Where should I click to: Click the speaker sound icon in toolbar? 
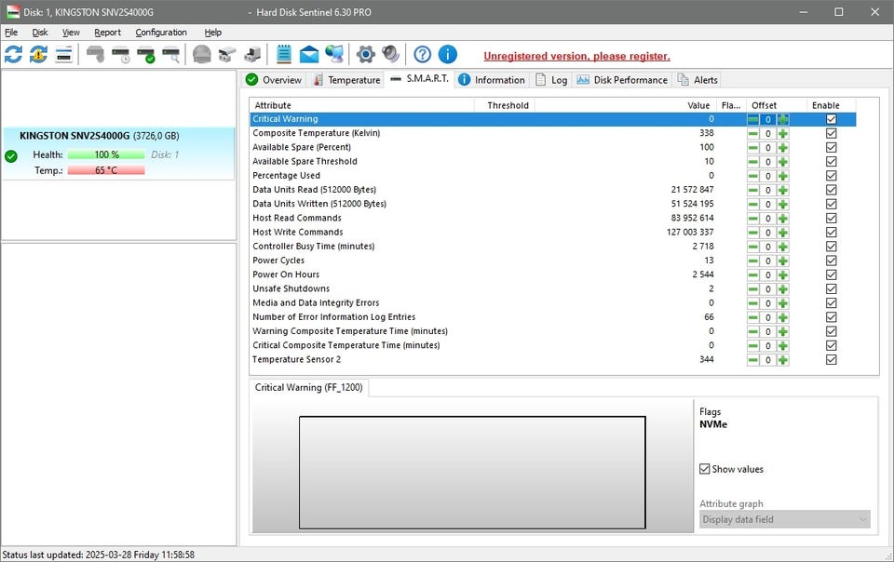click(x=391, y=55)
